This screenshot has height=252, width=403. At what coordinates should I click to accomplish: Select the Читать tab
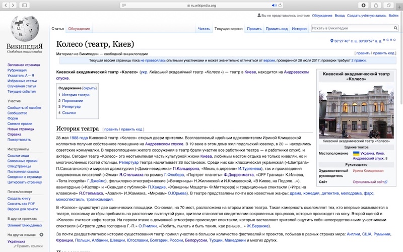click(204, 29)
